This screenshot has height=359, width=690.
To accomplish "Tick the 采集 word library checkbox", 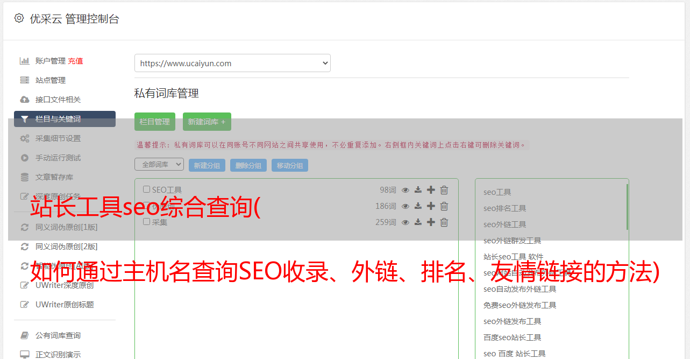I will (x=146, y=221).
